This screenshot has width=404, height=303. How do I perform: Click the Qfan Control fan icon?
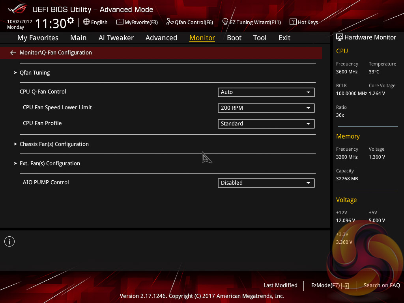pyautogui.click(x=170, y=22)
